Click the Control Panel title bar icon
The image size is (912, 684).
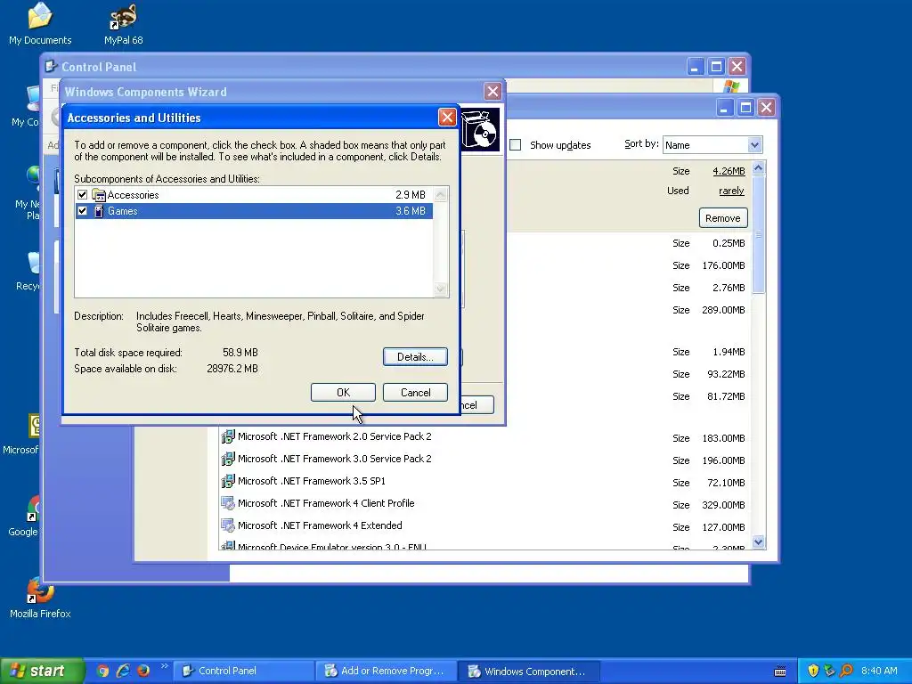51,66
